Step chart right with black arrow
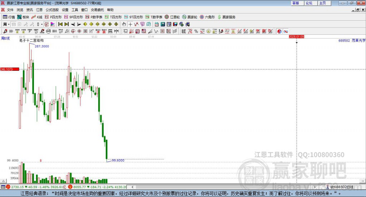This screenshot has height=197, width=366. [x=79, y=24]
